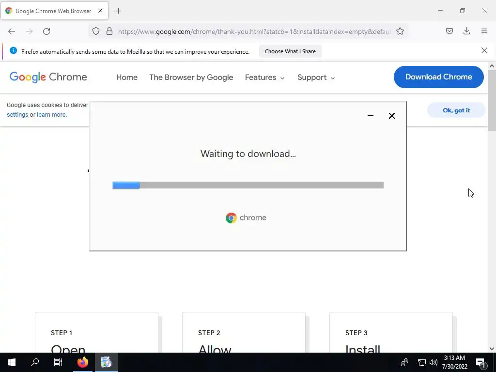Close the Google Chrome Web Browser tab
Image resolution: width=496 pixels, height=372 pixels.
(x=100, y=11)
